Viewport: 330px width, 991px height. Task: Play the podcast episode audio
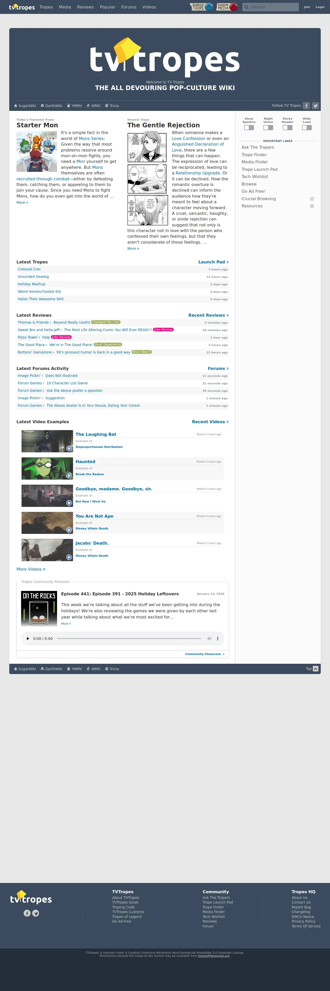tap(28, 639)
